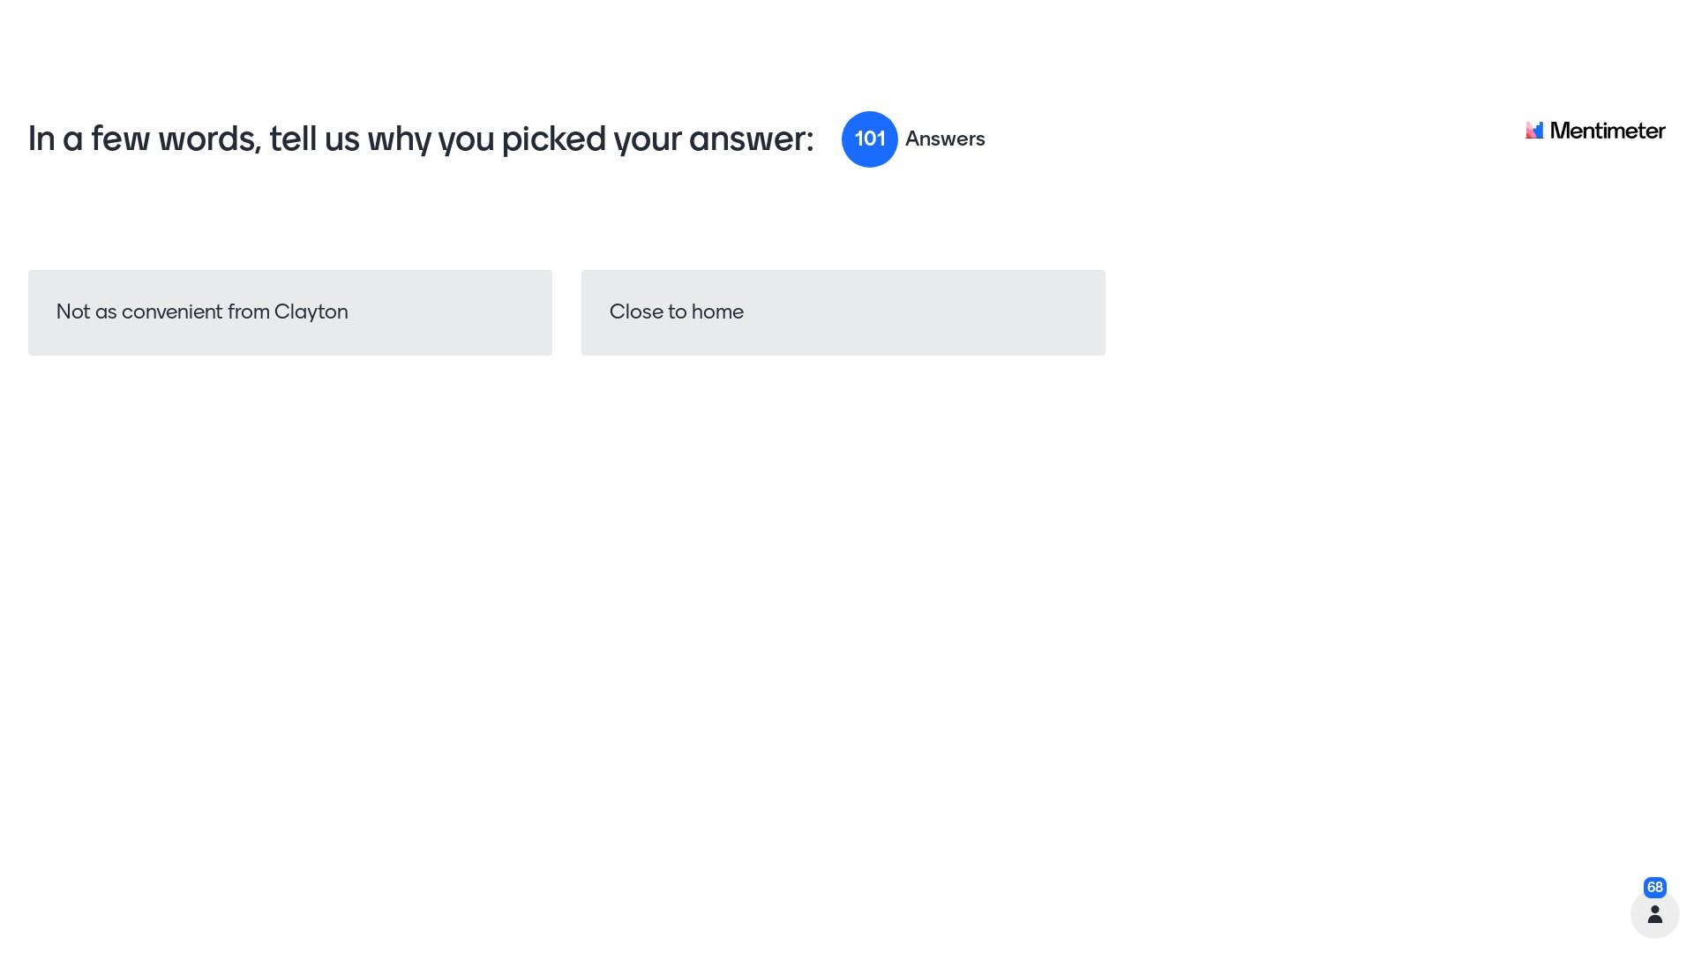The height and width of the screenshot is (953, 1694).
Task: Click the word 'Clayton' in the first response
Action: (311, 312)
